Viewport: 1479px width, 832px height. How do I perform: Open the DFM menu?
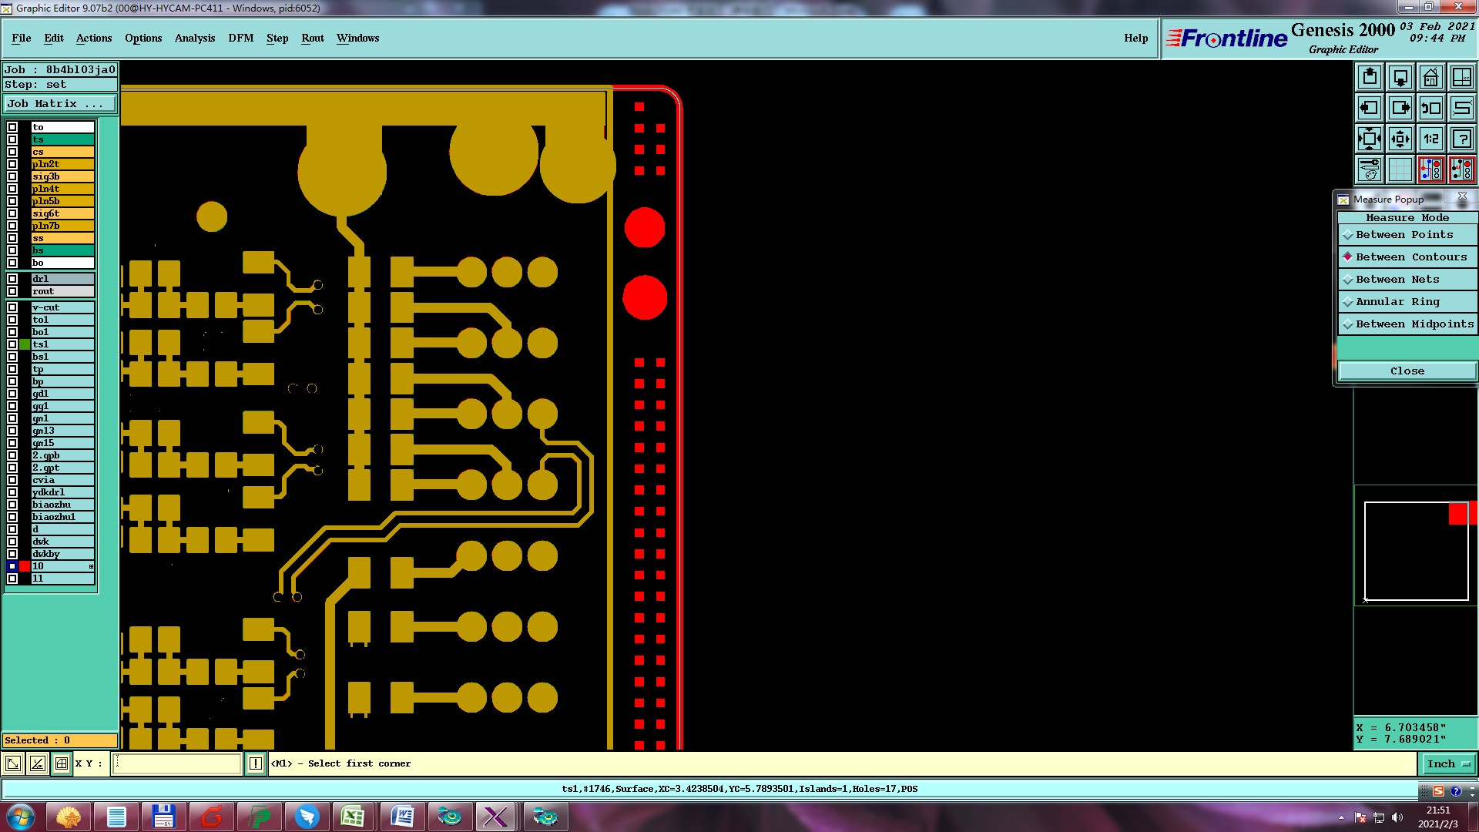tap(240, 38)
